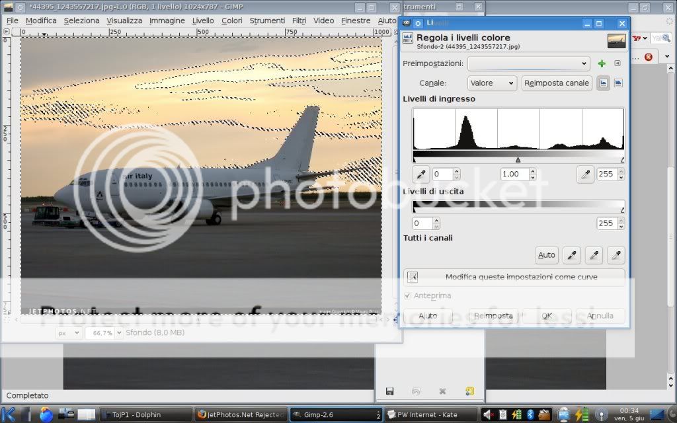Cancel with the Annulla button
Viewport: 677px width, 423px height.
(600, 316)
